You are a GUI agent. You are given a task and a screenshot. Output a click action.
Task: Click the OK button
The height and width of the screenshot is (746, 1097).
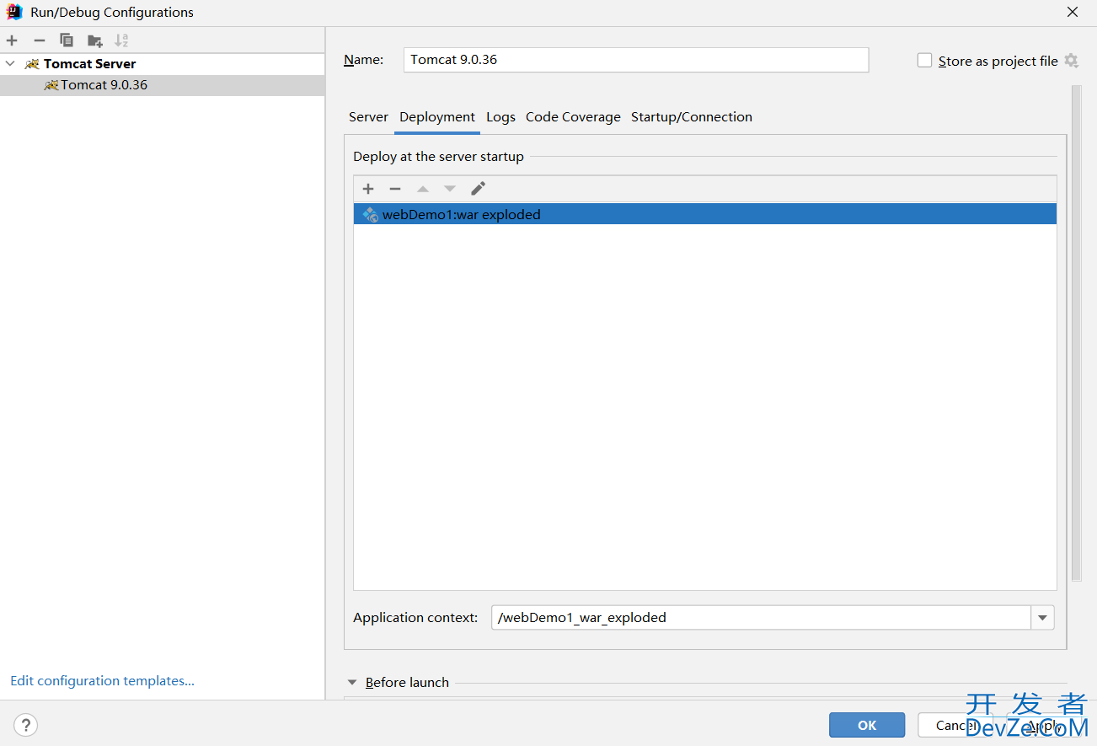click(x=867, y=725)
